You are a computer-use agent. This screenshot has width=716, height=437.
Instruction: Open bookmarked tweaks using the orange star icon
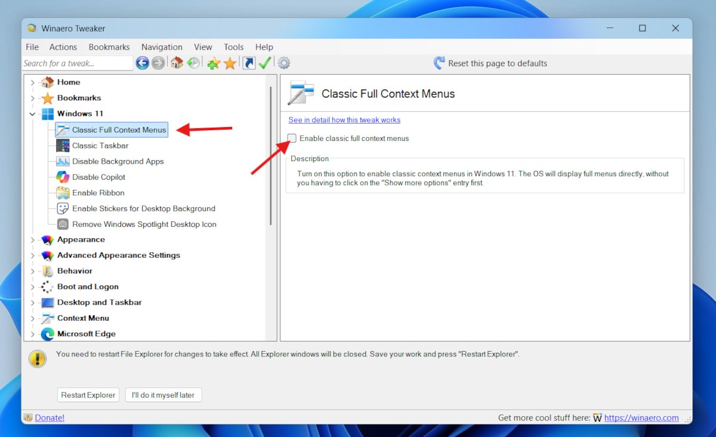click(230, 63)
